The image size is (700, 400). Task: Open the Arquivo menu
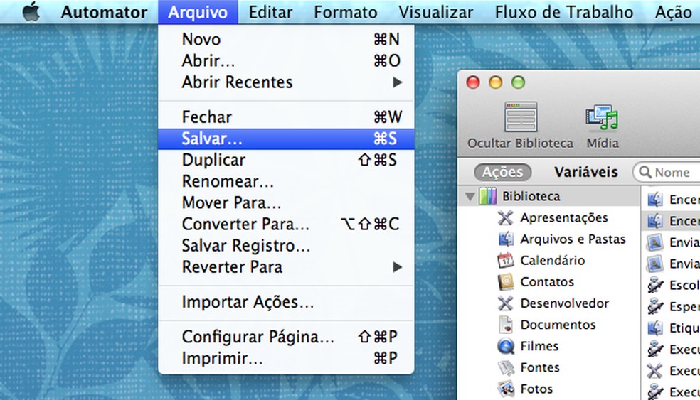198,12
